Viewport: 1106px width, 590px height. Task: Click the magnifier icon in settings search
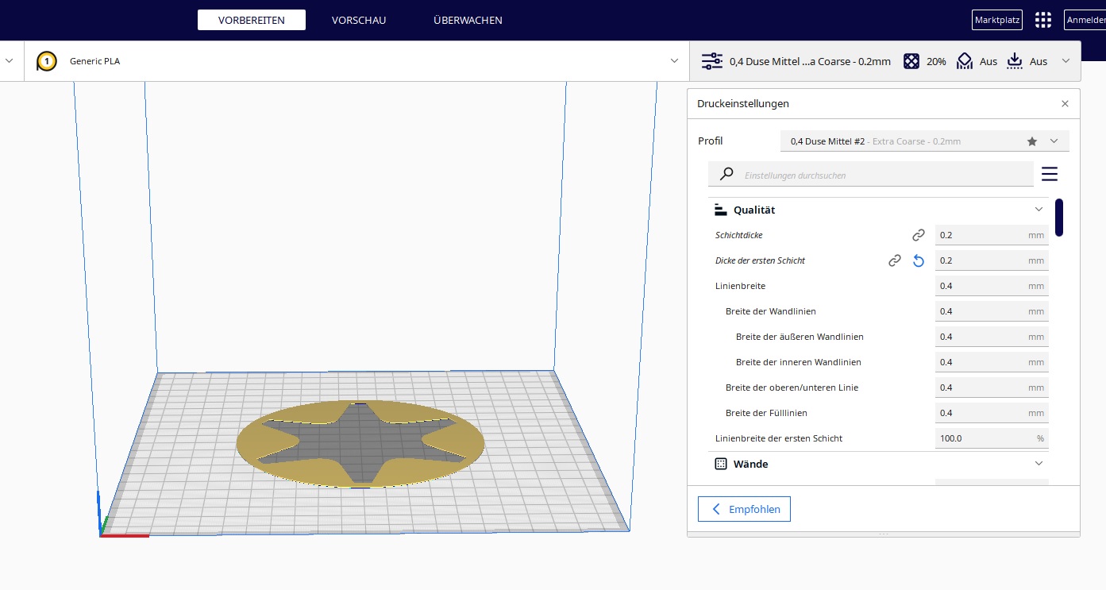click(x=726, y=175)
